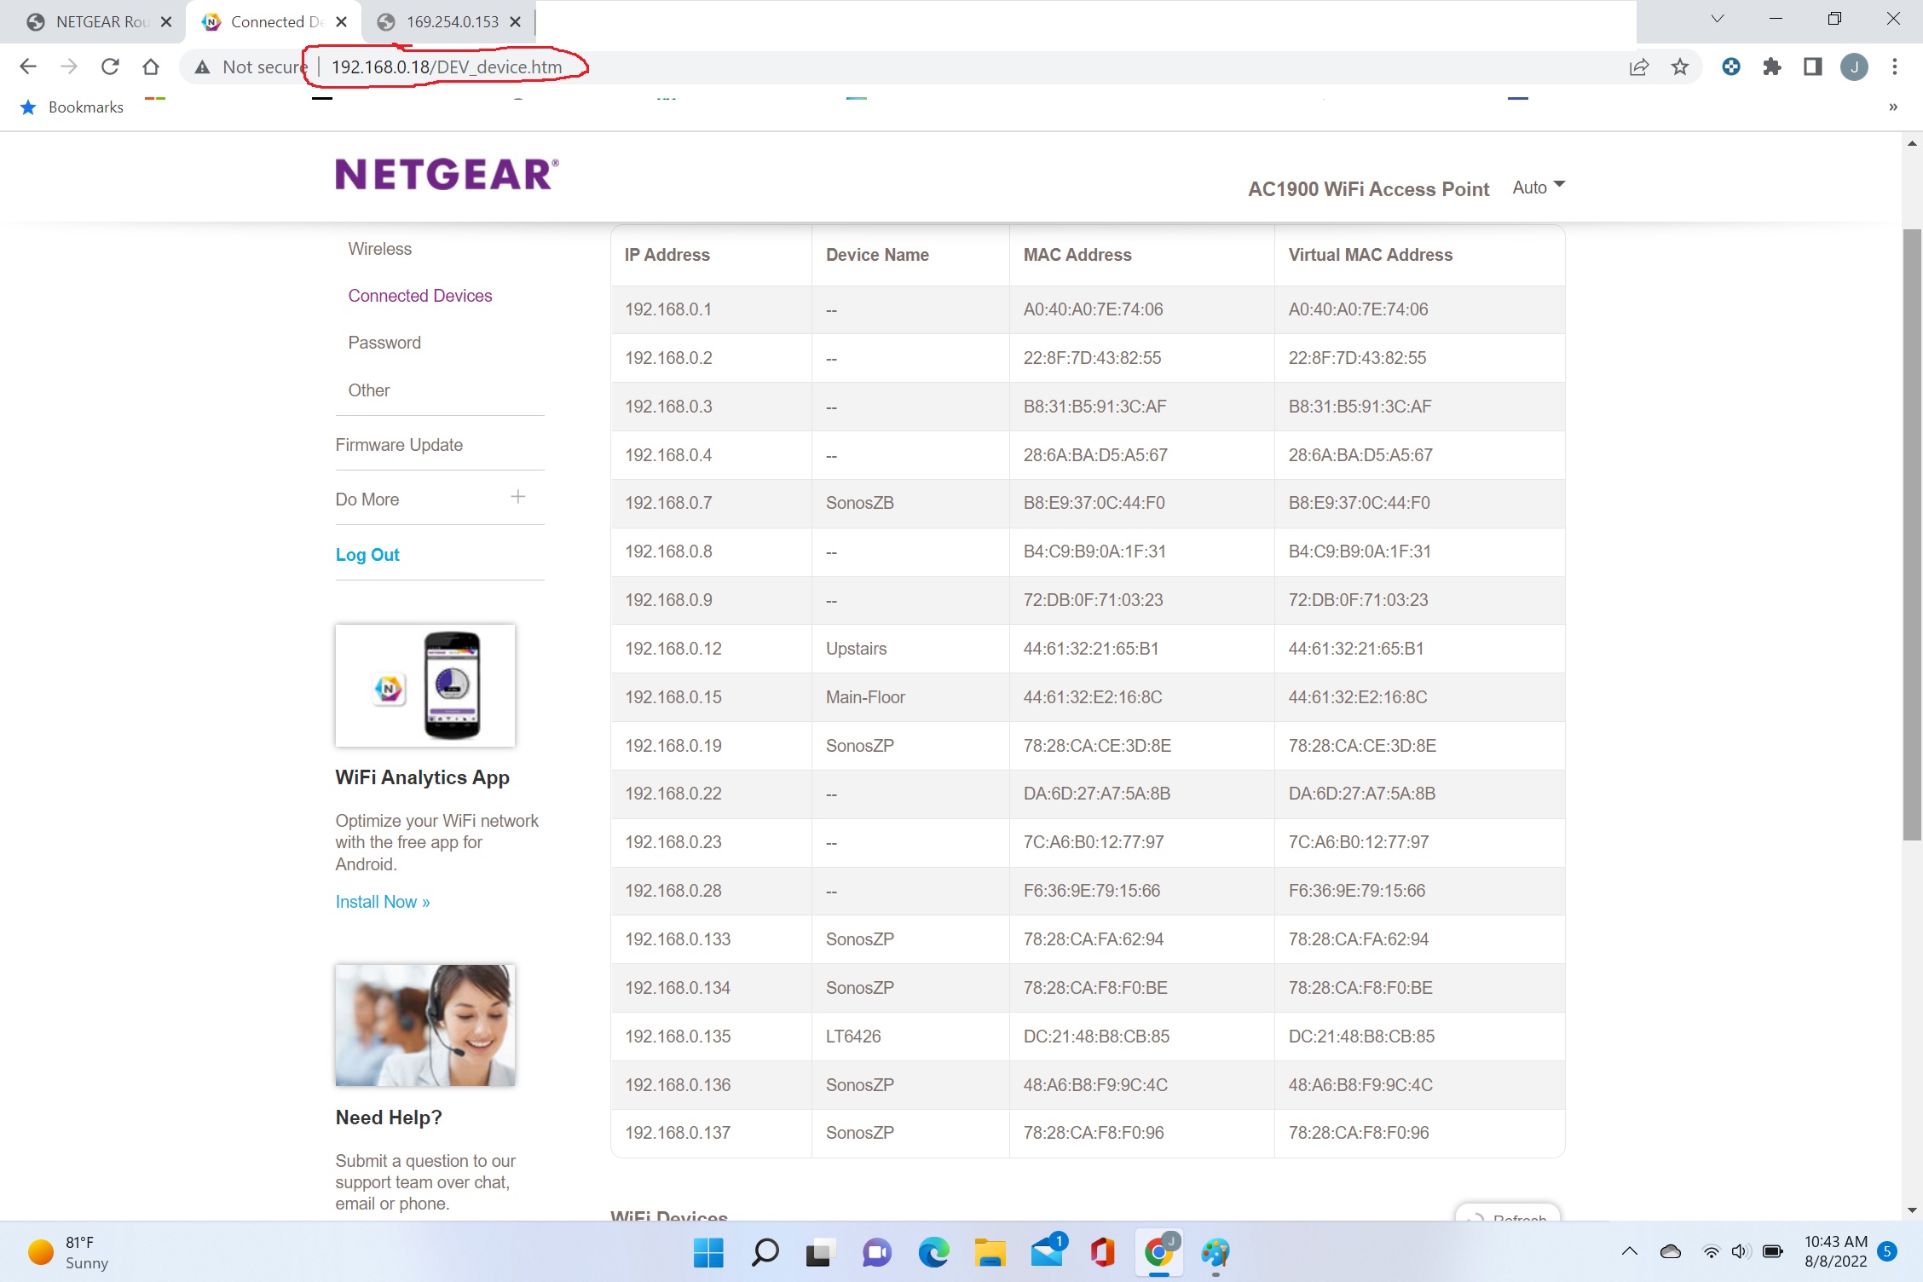Image resolution: width=1923 pixels, height=1282 pixels.
Task: Open File Explorer from the taskbar
Action: (x=990, y=1252)
